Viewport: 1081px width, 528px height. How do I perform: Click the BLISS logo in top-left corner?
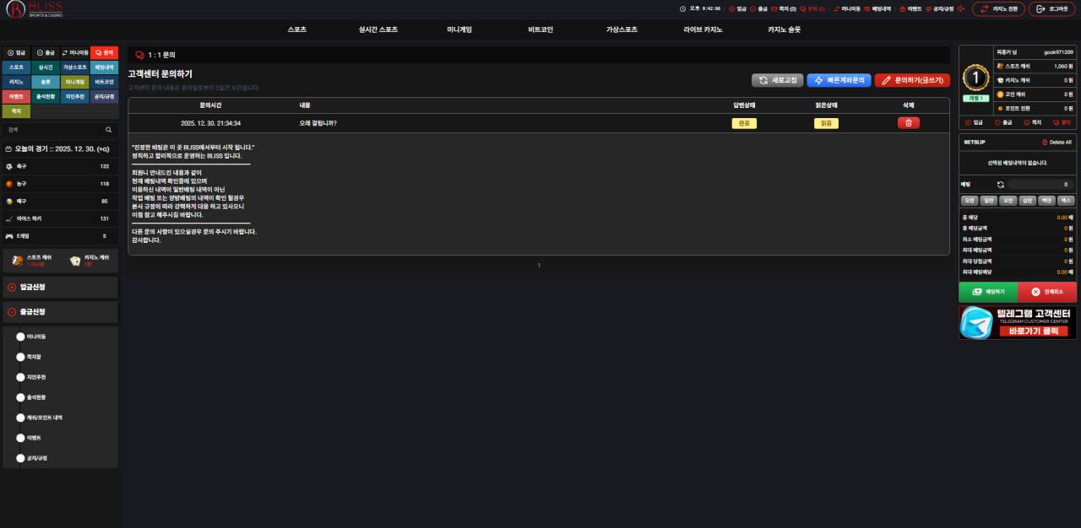33,9
